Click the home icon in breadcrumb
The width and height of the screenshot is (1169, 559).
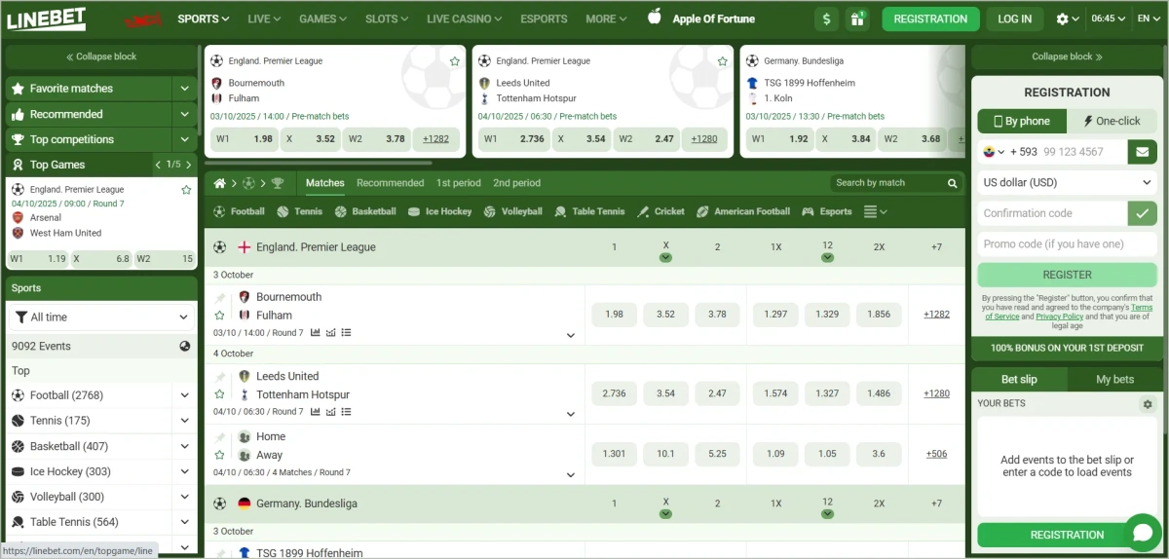click(220, 183)
